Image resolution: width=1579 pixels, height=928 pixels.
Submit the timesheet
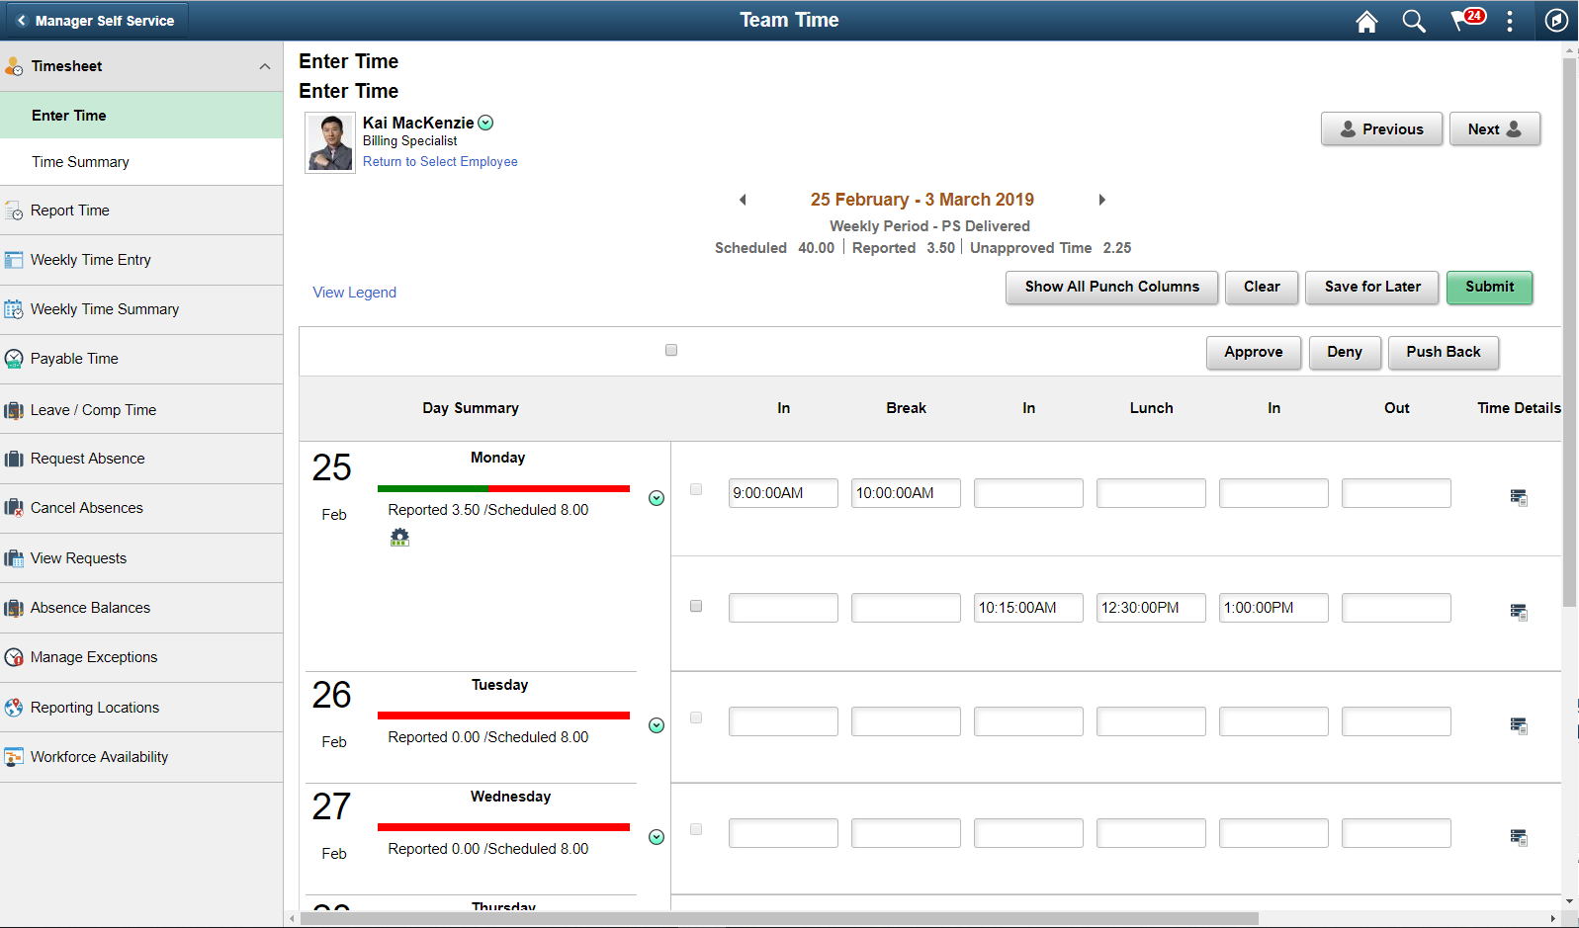tap(1489, 287)
